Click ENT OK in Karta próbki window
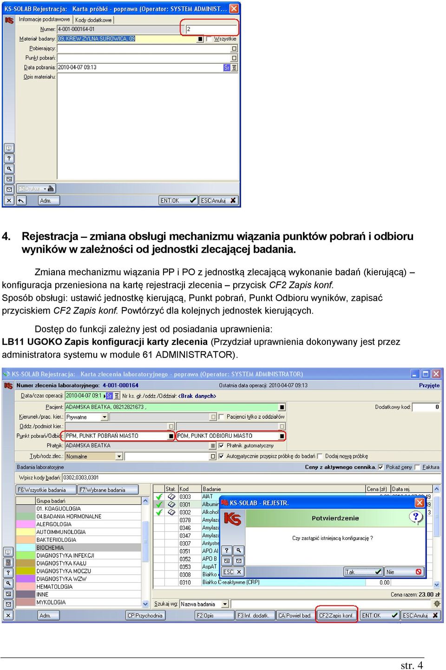This screenshot has height=670, width=446. (178, 201)
